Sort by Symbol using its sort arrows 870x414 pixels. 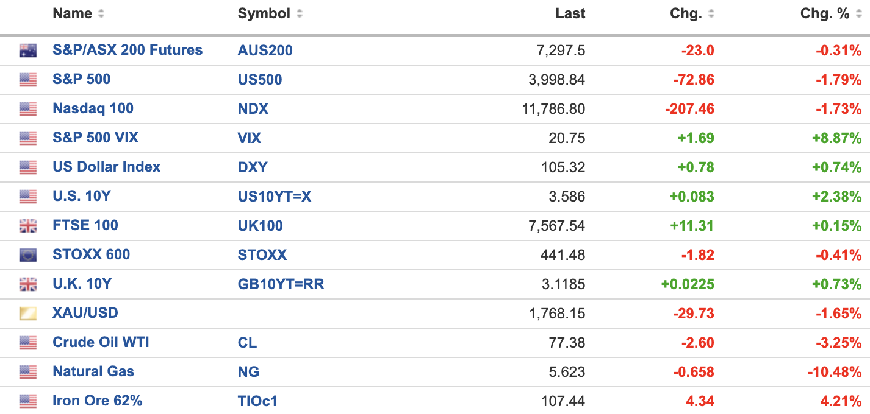pos(299,14)
